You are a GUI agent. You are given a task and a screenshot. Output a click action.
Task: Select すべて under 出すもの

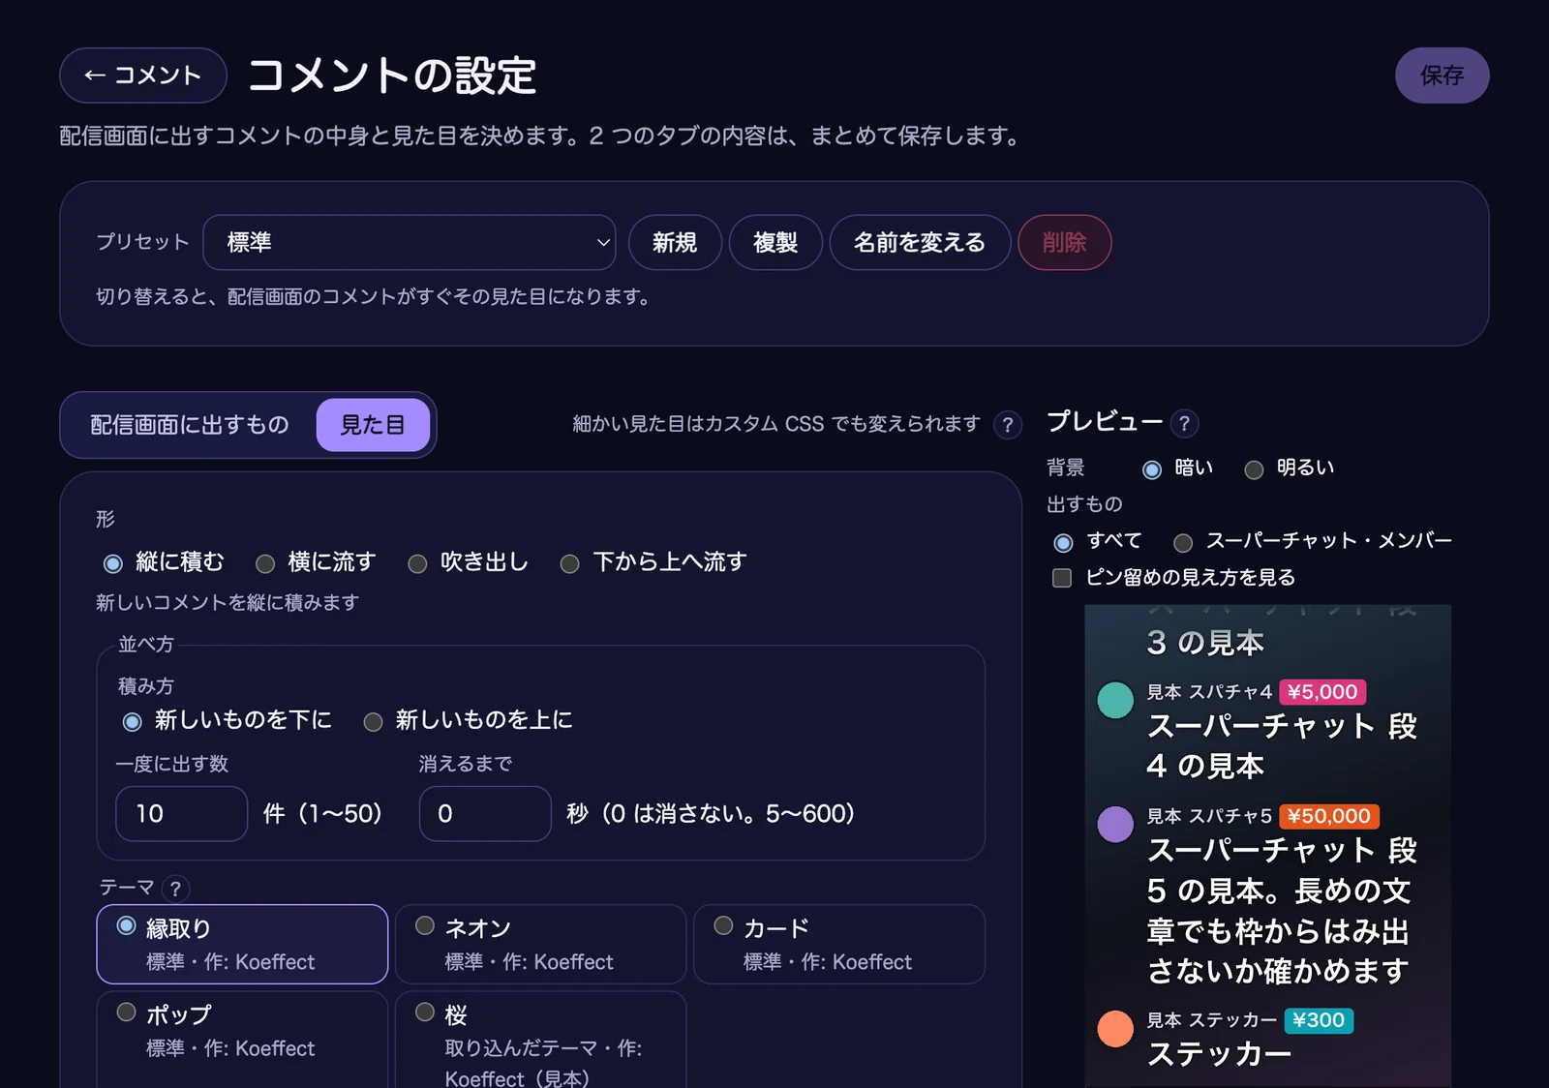click(x=1098, y=541)
